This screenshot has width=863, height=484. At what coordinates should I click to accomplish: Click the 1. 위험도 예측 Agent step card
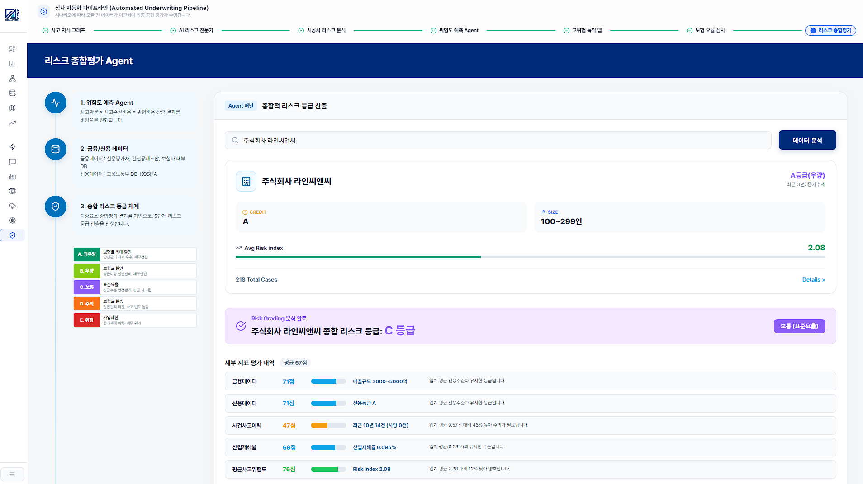135,111
